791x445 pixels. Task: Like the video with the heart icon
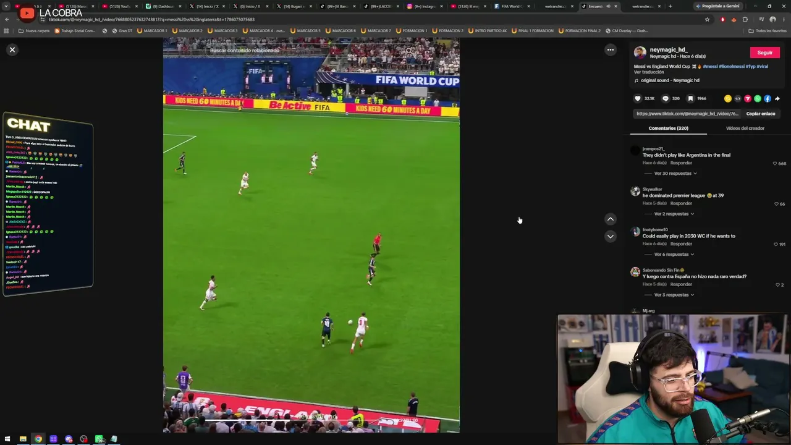[638, 98]
